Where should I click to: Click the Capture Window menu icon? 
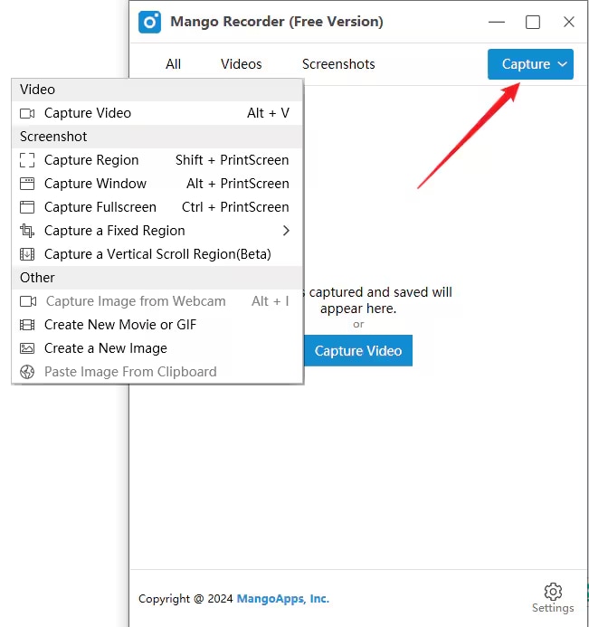coord(27,184)
